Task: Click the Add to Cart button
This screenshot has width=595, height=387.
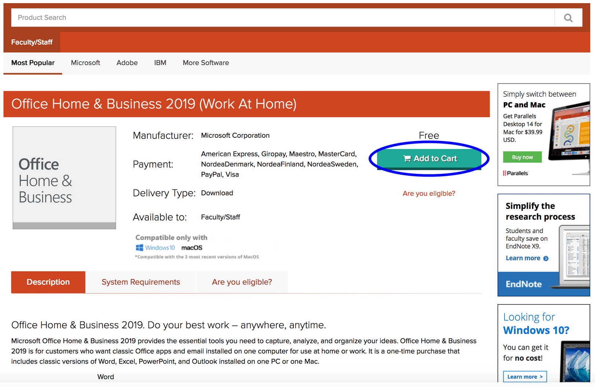Action: coord(429,159)
